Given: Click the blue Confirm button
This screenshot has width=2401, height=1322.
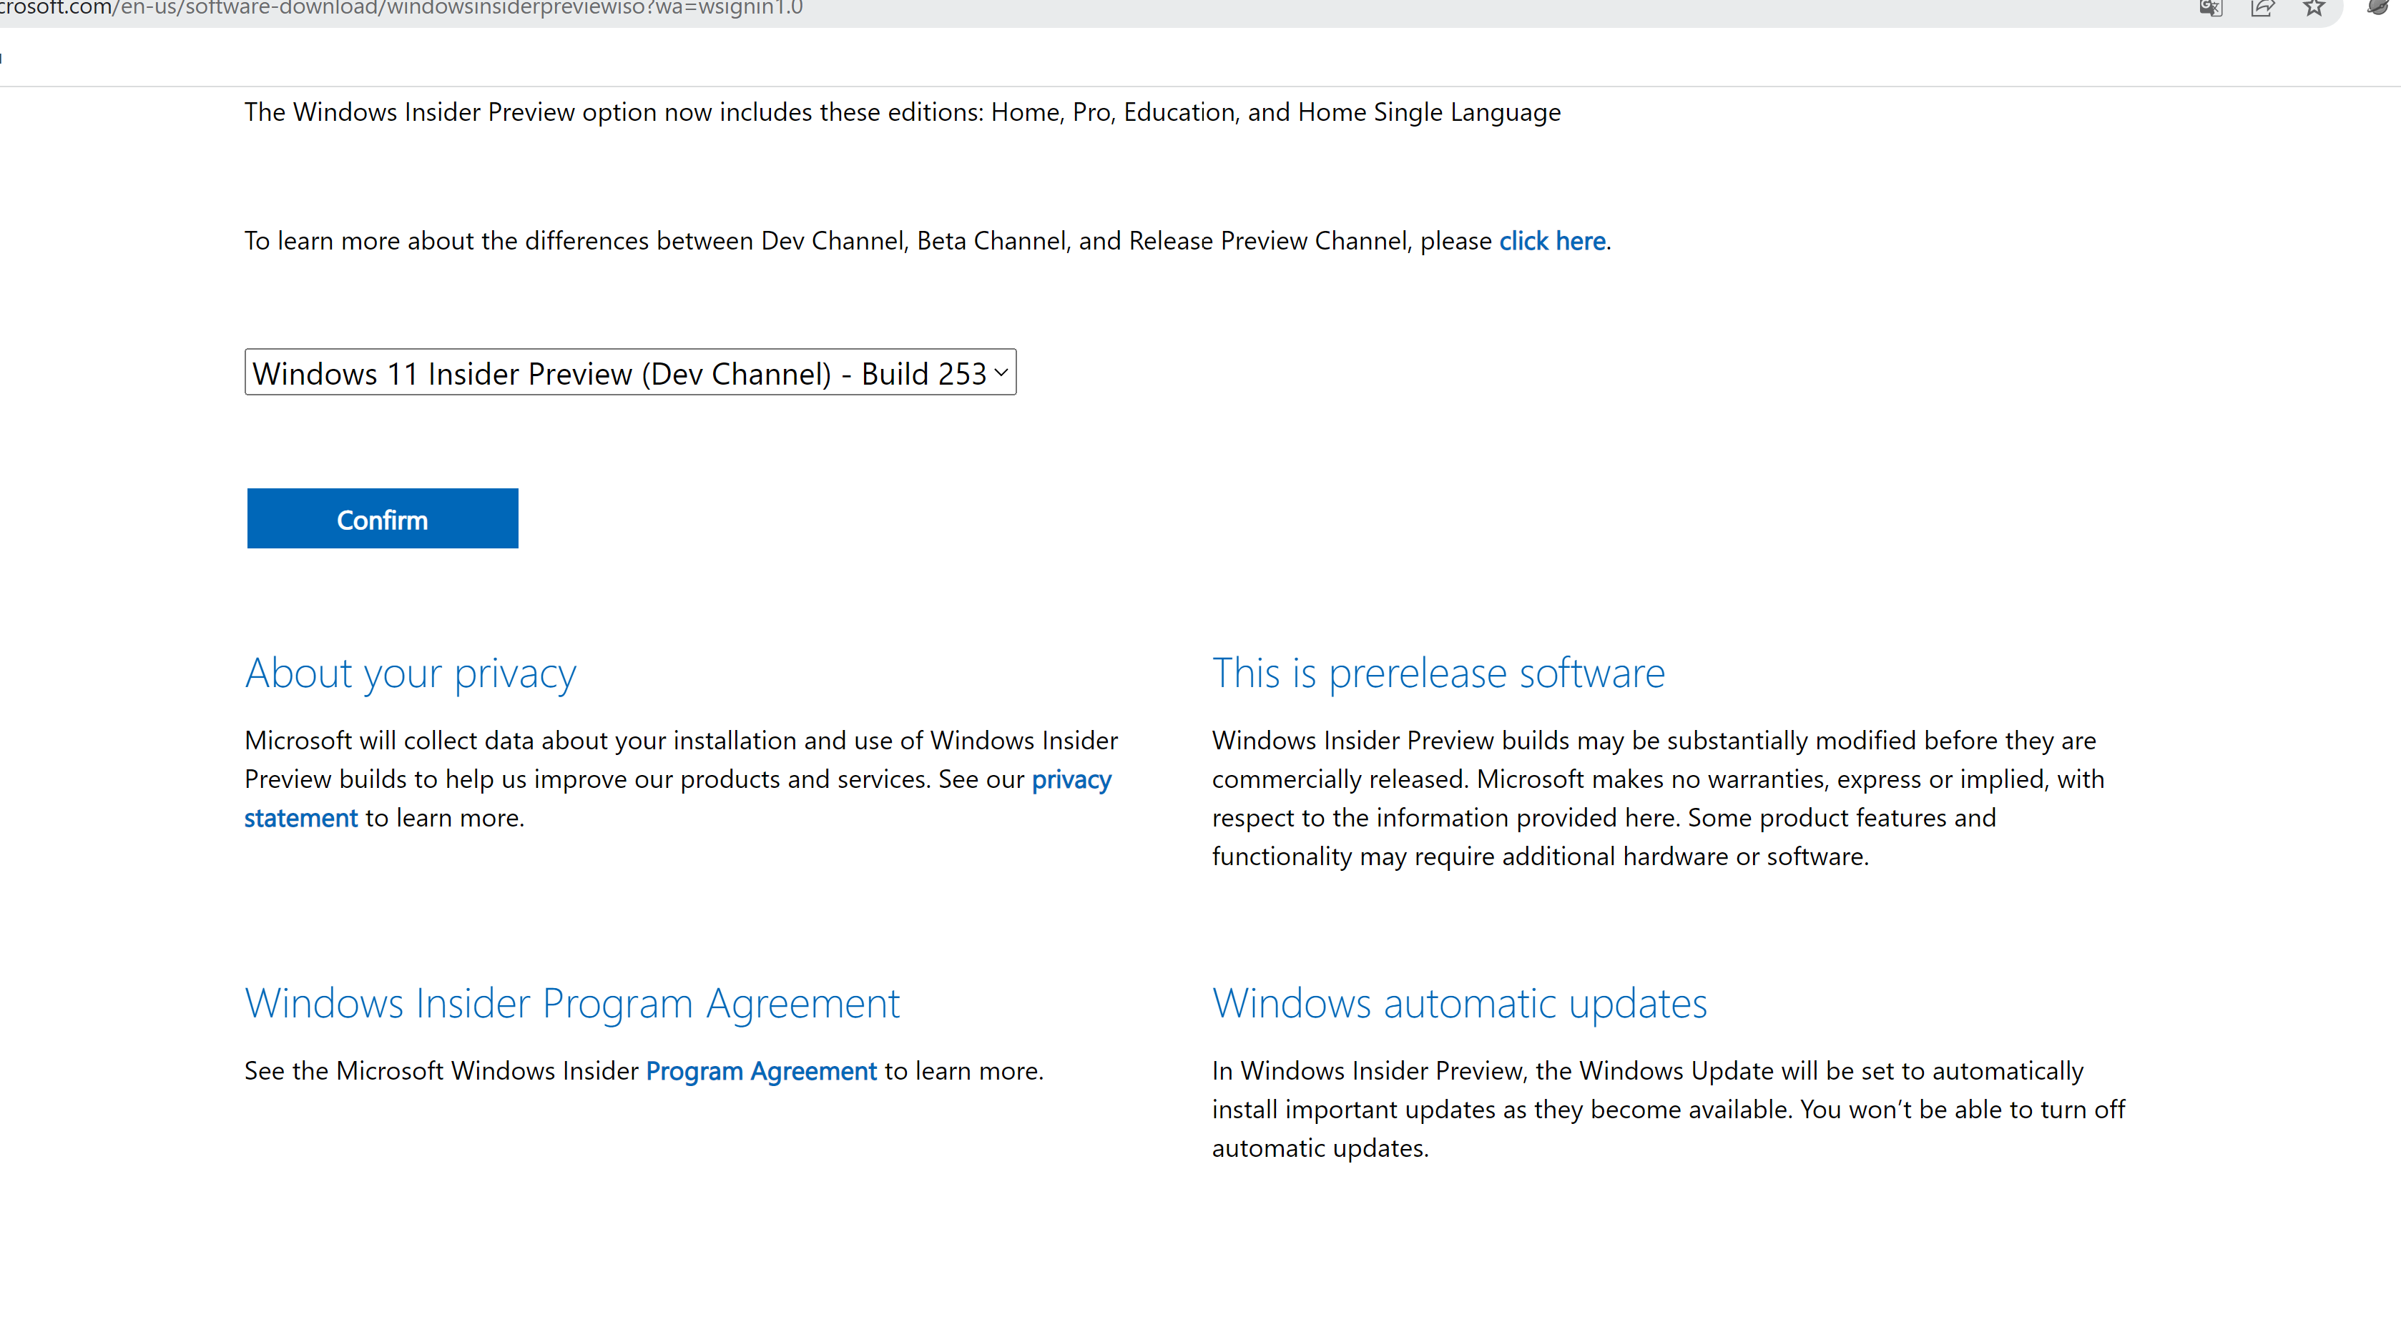Looking at the screenshot, I should coord(382,518).
